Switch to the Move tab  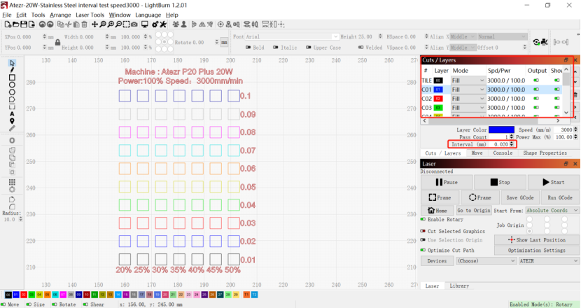(x=477, y=153)
